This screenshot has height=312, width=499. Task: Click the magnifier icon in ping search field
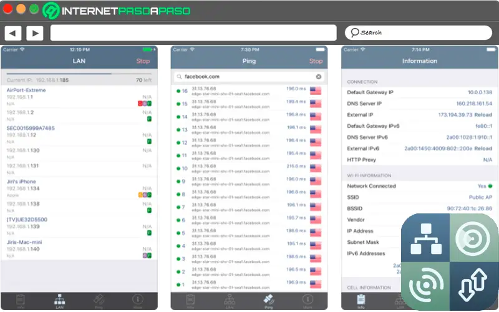point(179,76)
